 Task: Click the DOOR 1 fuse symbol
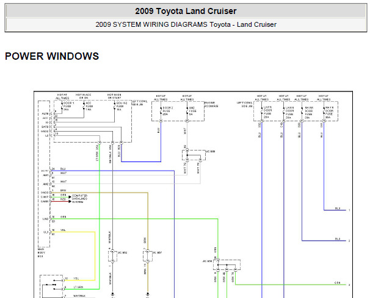(x=62, y=107)
